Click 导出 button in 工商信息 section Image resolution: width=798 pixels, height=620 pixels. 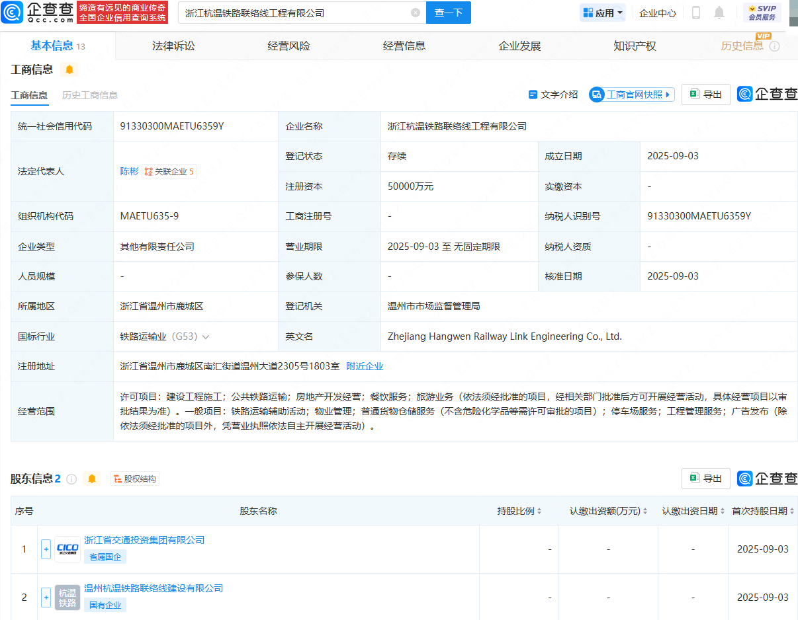[705, 95]
